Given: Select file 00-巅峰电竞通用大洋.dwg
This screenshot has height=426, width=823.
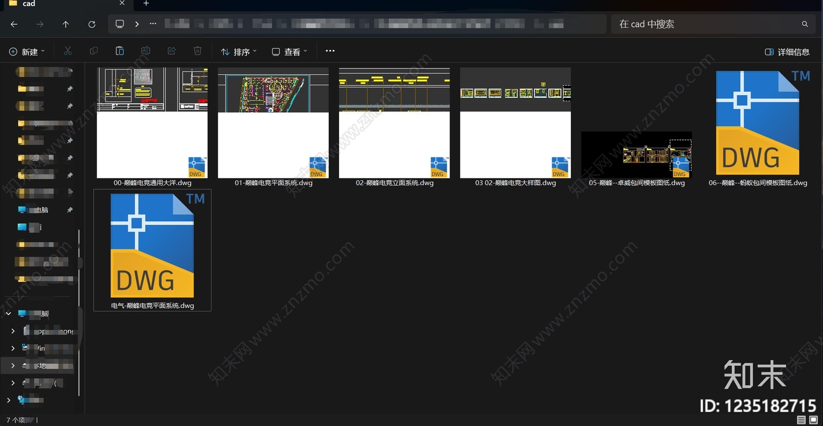Looking at the screenshot, I should click(152, 127).
